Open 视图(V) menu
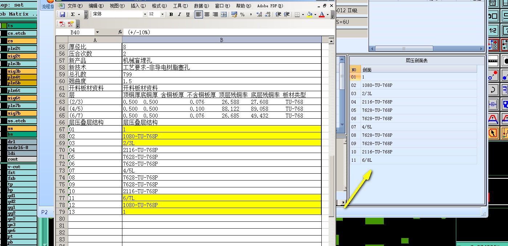 [117, 6]
